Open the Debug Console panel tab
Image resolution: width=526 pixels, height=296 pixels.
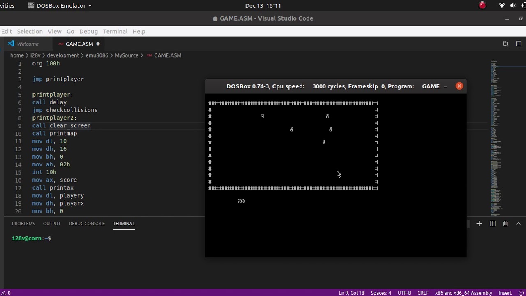tap(87, 224)
